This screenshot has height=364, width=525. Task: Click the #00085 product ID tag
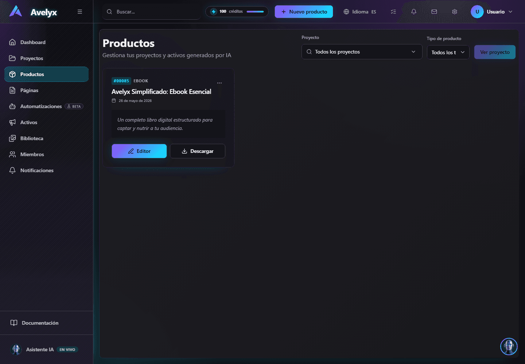(121, 81)
